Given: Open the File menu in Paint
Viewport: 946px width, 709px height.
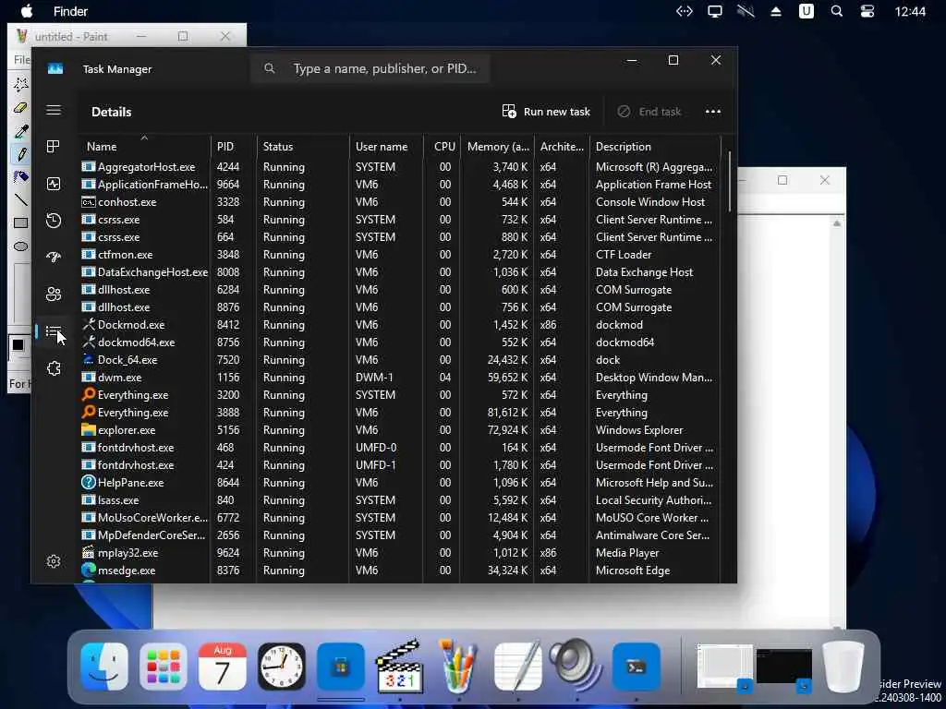Looking at the screenshot, I should pos(21,59).
